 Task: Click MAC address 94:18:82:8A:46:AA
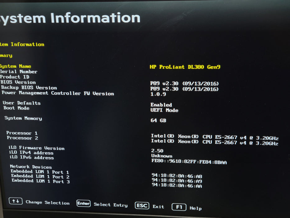[177, 185]
